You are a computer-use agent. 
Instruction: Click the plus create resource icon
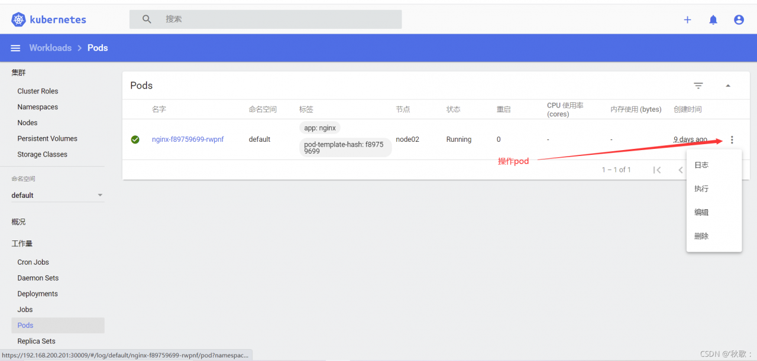pyautogui.click(x=687, y=19)
